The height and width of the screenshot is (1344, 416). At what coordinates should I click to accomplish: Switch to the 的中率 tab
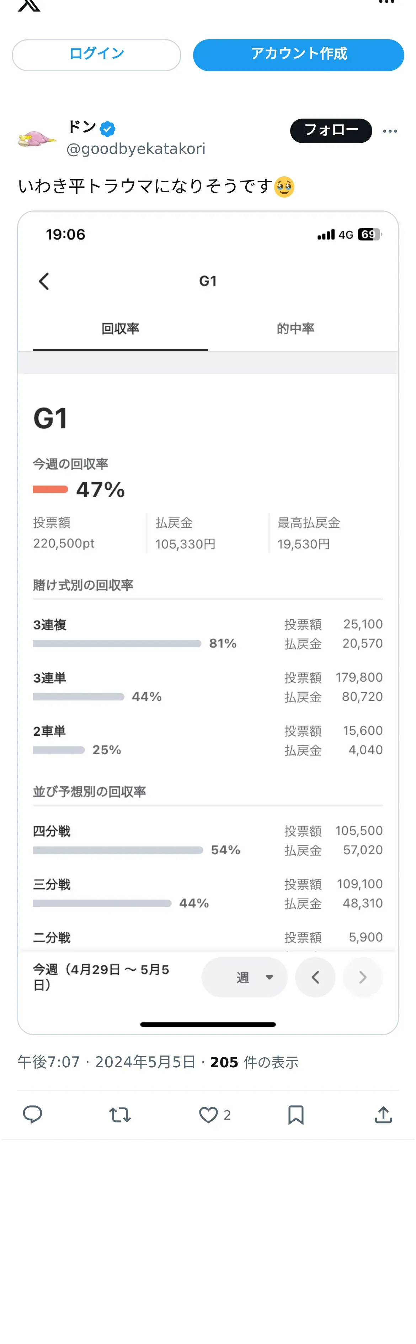click(x=295, y=329)
